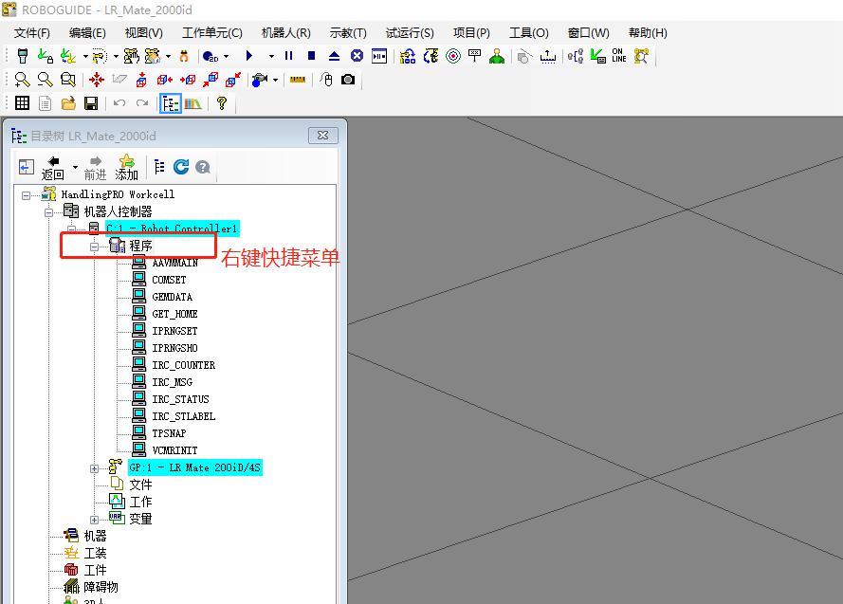843x604 pixels.
Task: Click the yellow question mark help icon
Action: [x=222, y=103]
